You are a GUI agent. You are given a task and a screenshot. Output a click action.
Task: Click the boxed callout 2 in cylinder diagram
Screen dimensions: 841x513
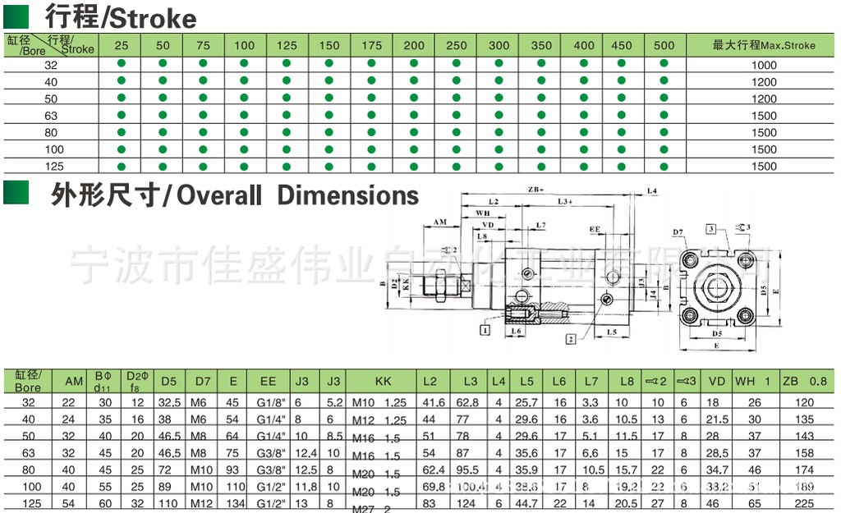(570, 337)
